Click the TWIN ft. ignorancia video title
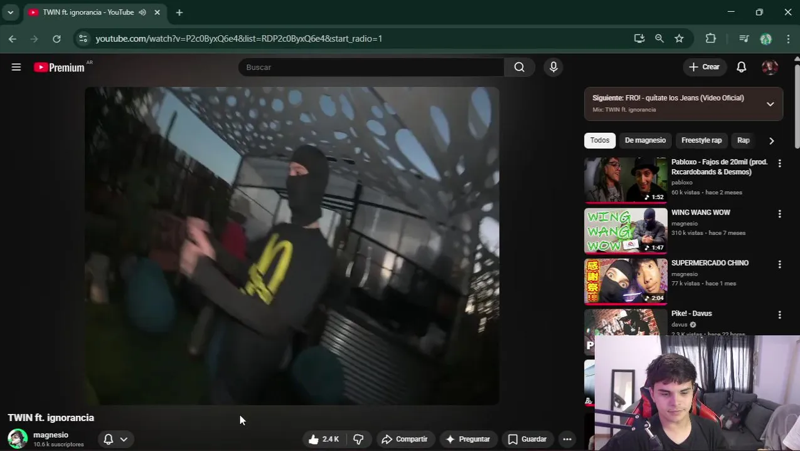This screenshot has width=800, height=451. [x=51, y=418]
